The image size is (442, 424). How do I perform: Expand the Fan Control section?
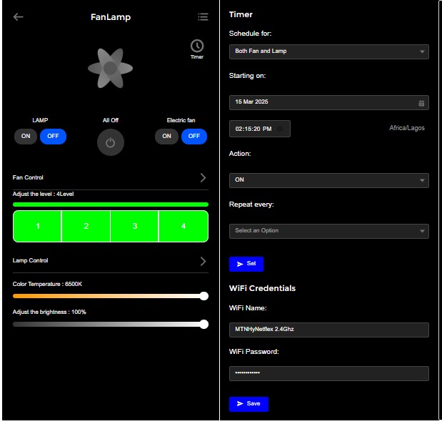[202, 177]
